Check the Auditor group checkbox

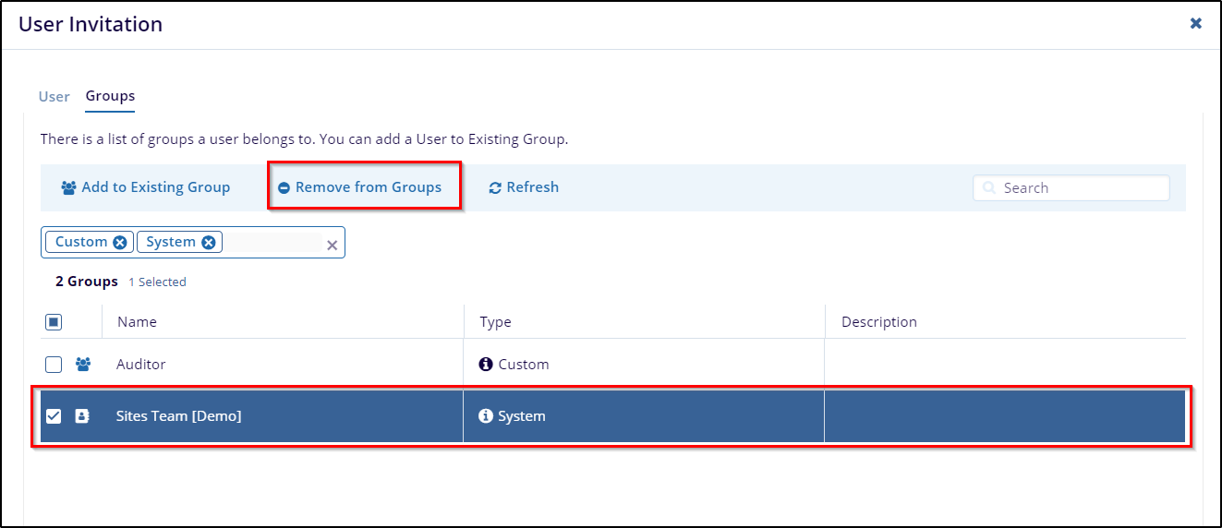54,365
